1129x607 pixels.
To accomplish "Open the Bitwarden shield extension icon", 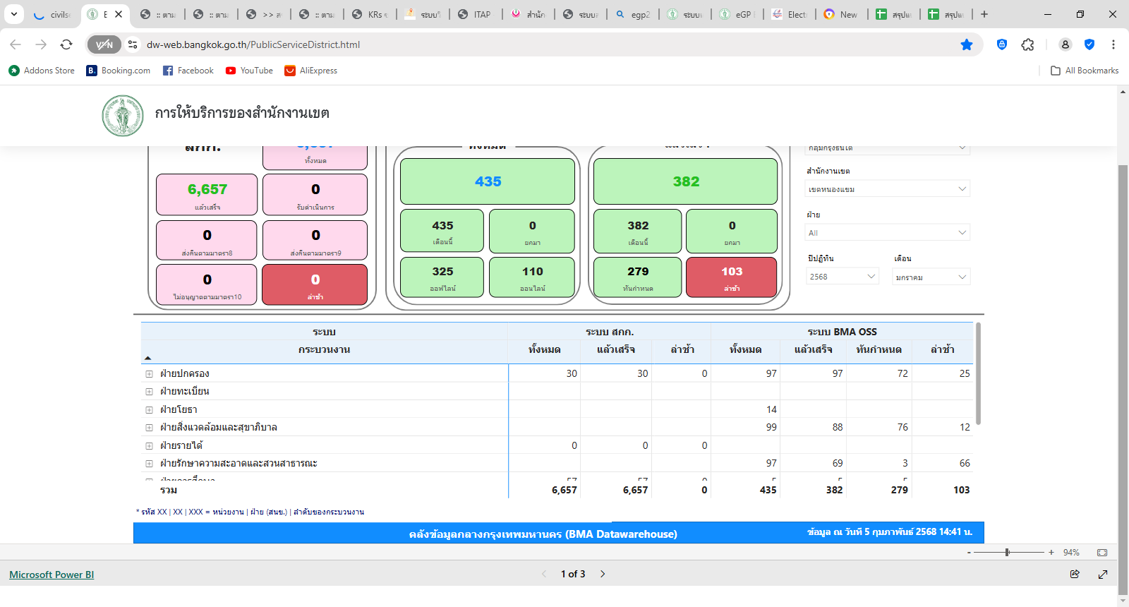I will [1002, 44].
